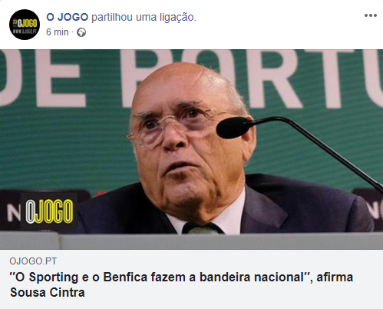Open the post options three-dots menu

[371, 15]
